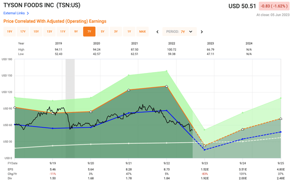Select the 19Y time range tab
Viewport: 295px width, 182px height.
tap(10, 31)
